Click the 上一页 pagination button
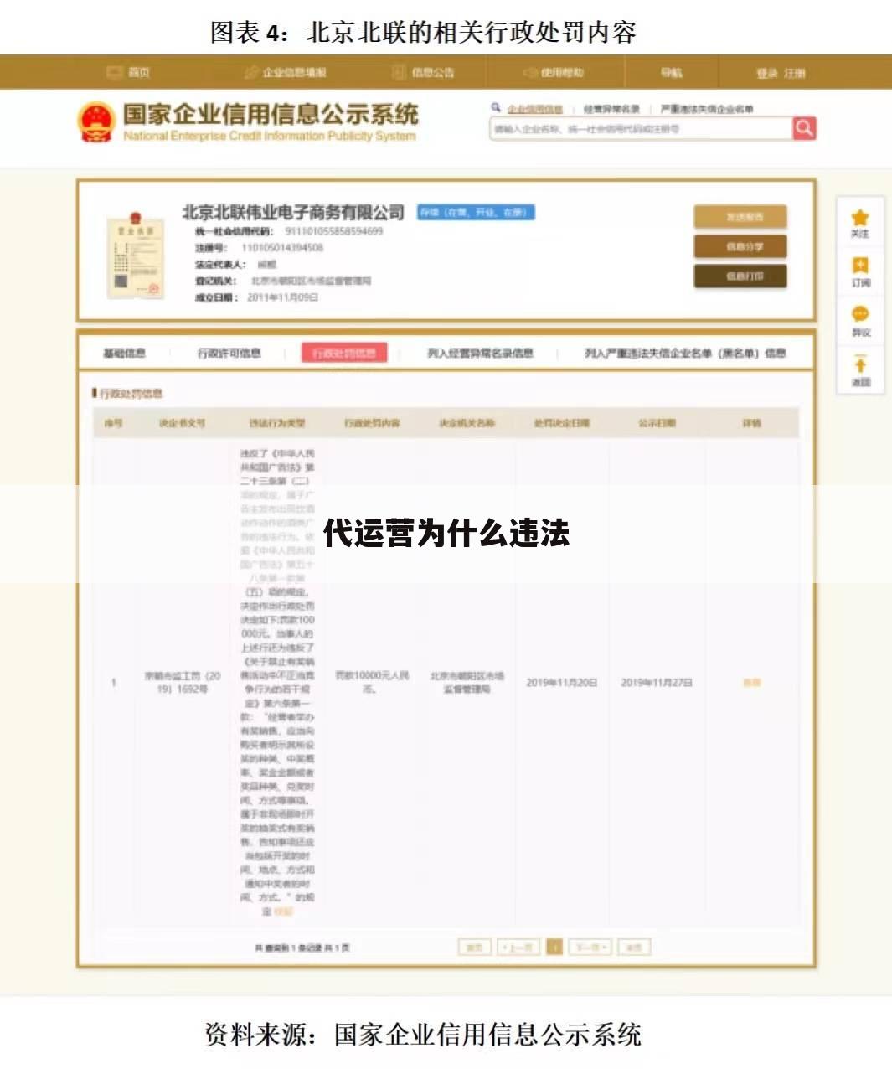The height and width of the screenshot is (1069, 892). [x=519, y=948]
